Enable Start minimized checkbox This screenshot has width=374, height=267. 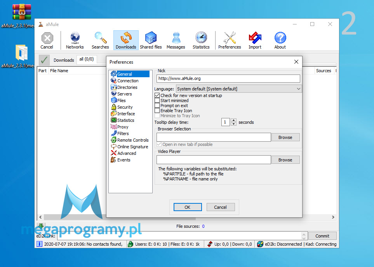pyautogui.click(x=157, y=101)
